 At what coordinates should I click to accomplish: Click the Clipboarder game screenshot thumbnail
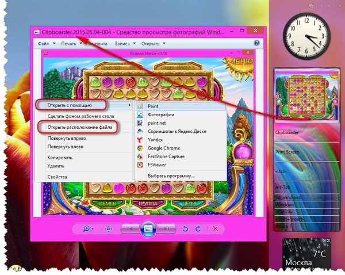coord(306,96)
